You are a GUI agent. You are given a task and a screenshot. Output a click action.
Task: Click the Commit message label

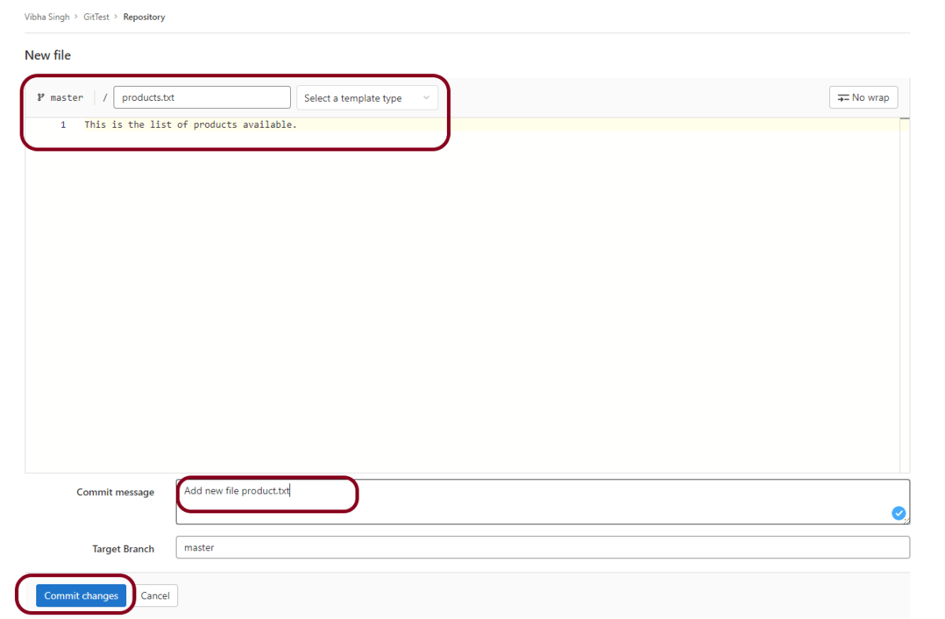[115, 492]
